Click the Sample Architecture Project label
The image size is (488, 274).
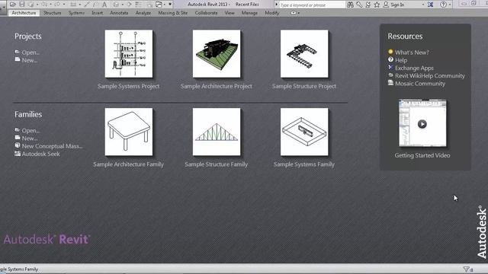pos(217,86)
